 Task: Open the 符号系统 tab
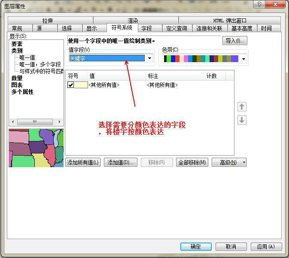click(122, 27)
